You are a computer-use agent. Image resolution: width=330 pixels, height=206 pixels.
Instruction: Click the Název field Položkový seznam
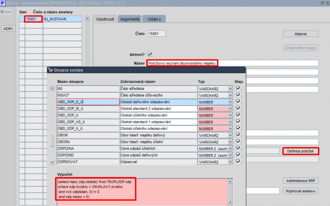click(x=233, y=63)
